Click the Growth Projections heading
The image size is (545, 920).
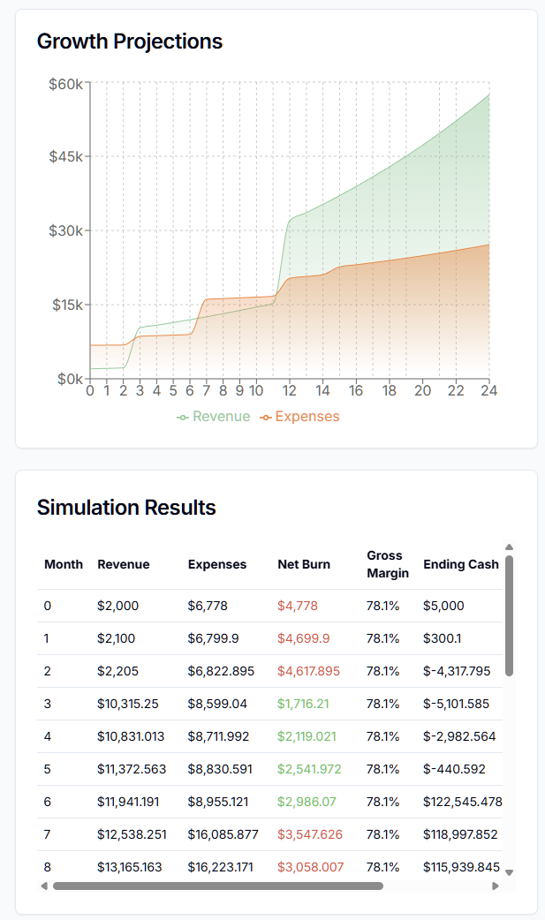click(129, 41)
